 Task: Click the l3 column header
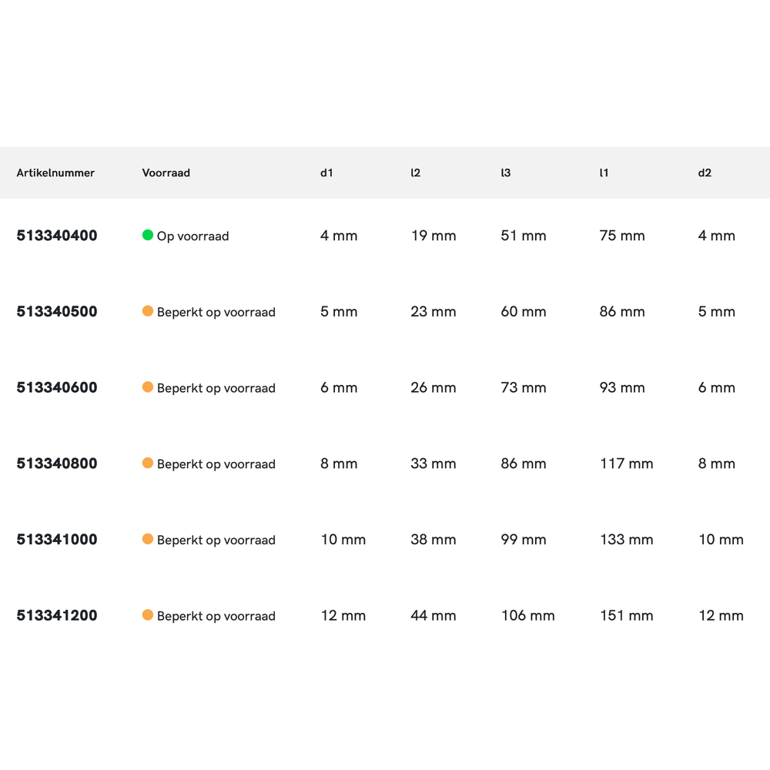pos(505,173)
